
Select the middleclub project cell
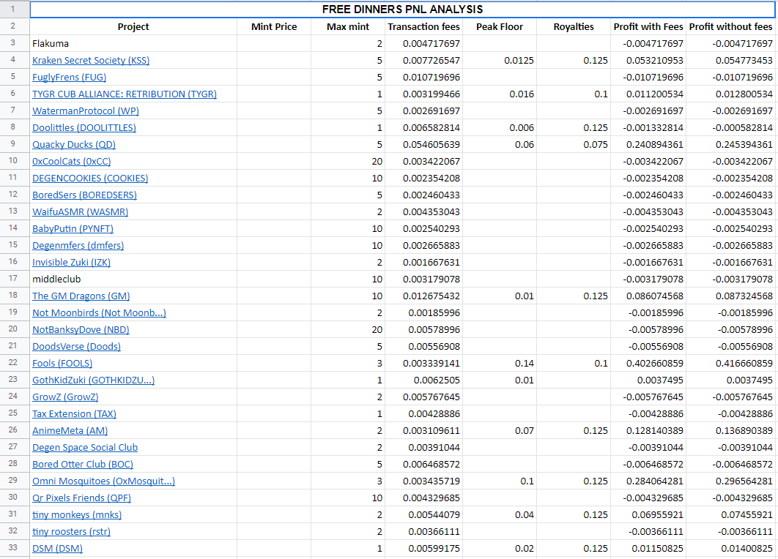(x=133, y=279)
